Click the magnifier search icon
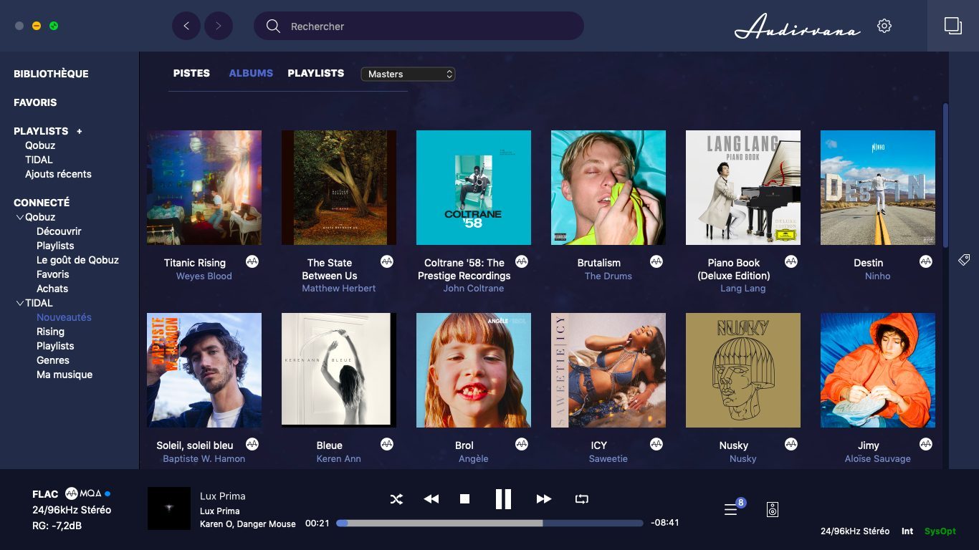 tap(273, 26)
